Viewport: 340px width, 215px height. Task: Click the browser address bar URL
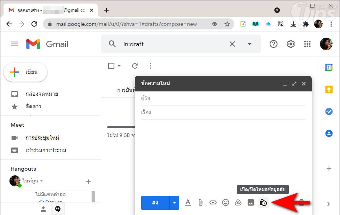pos(127,24)
